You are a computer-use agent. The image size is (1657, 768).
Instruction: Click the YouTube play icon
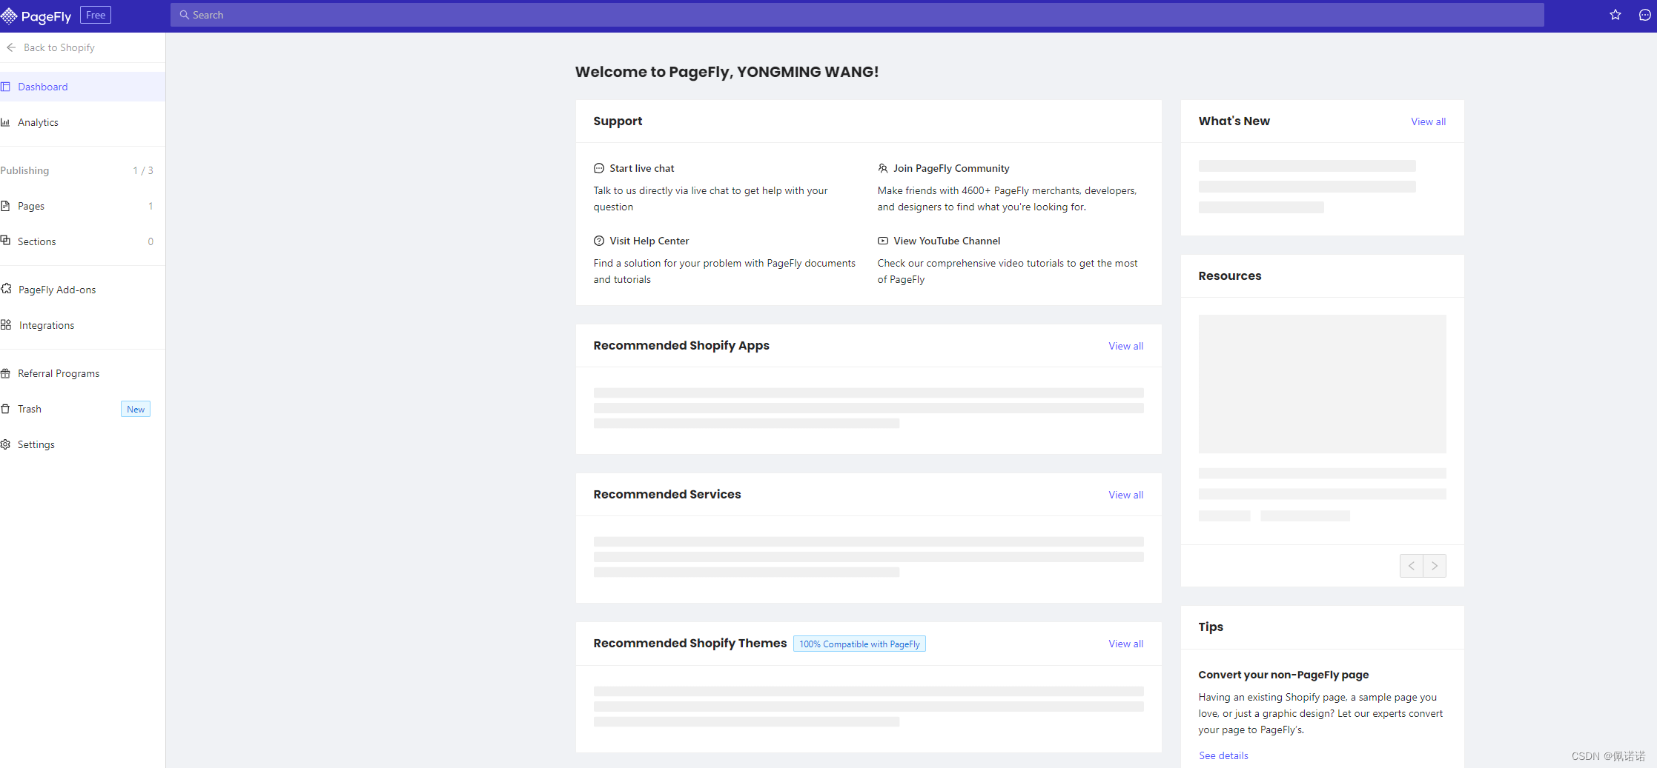[883, 241]
